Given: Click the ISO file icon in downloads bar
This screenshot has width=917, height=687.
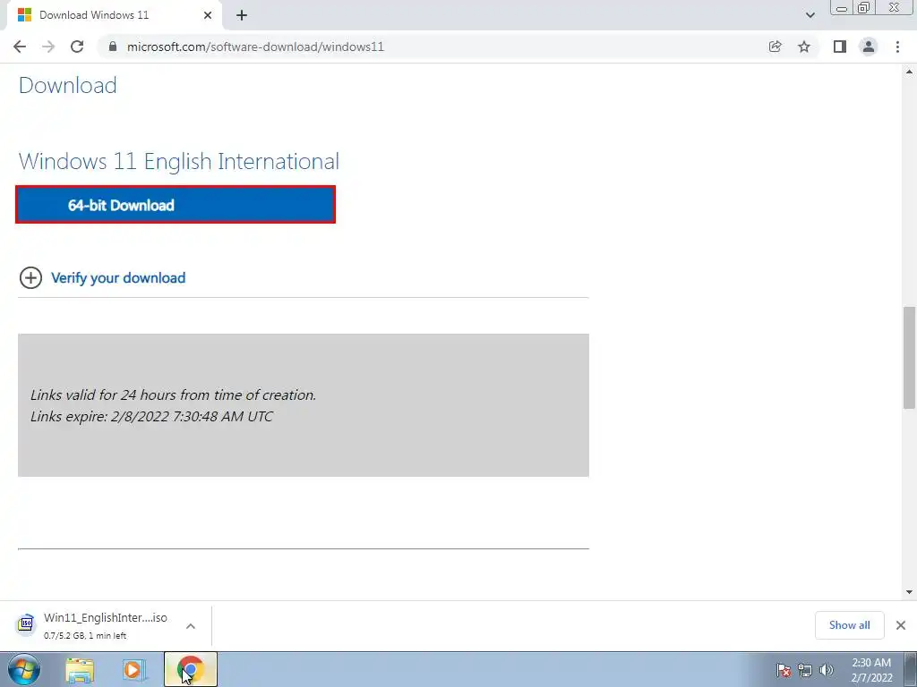Looking at the screenshot, I should (x=26, y=623).
